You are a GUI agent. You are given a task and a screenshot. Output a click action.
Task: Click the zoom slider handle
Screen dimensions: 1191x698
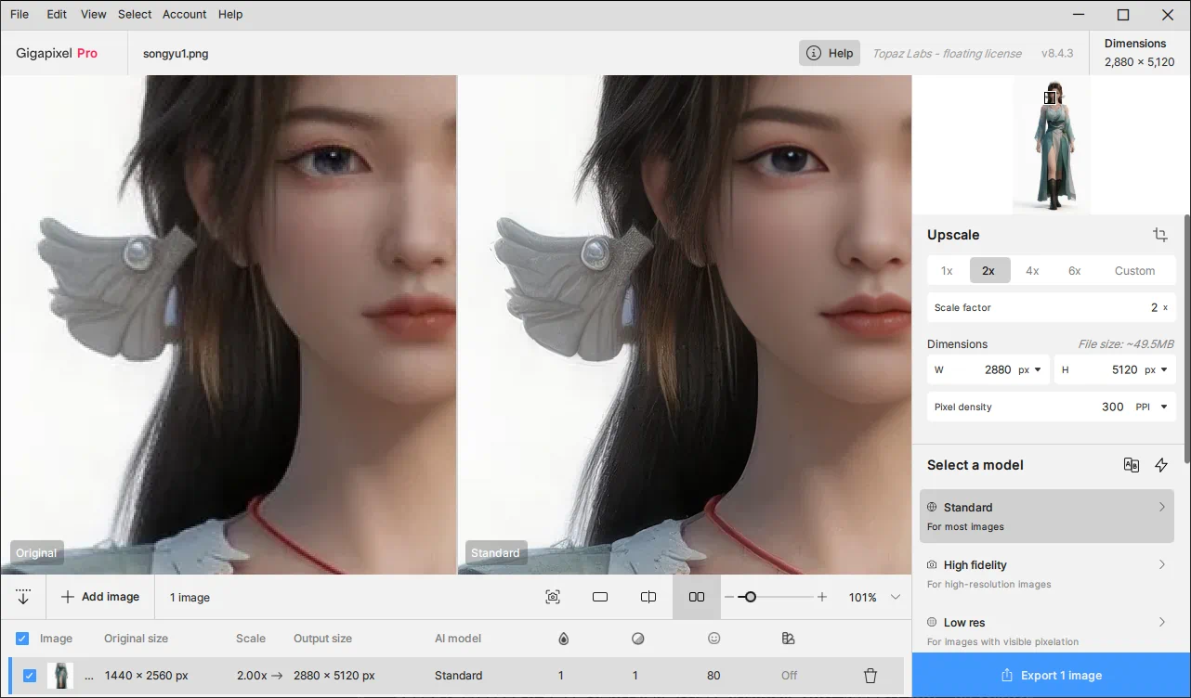pos(750,597)
